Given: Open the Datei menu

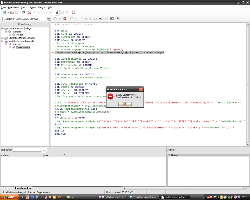Looking at the screenshot, I should point(3,8).
